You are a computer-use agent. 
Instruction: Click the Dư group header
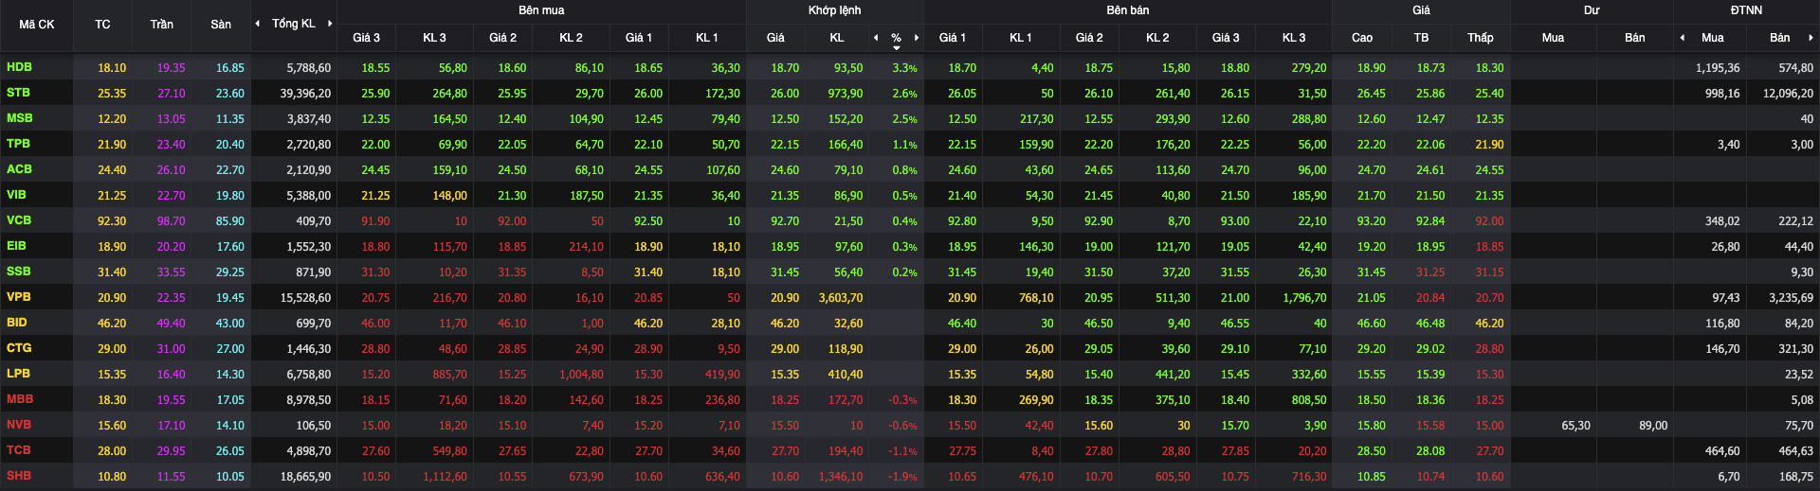pos(1592,10)
